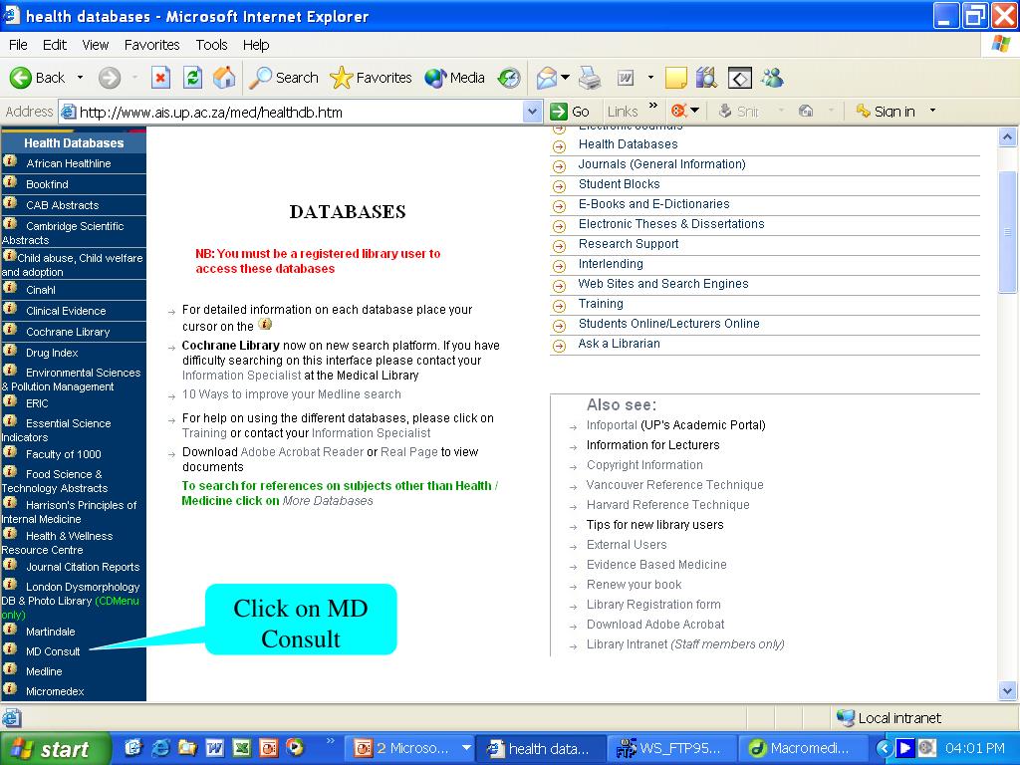The width and height of the screenshot is (1020, 765).
Task: Open the Microsoft PowerPoint taskbar group dropdown
Action: [466, 748]
